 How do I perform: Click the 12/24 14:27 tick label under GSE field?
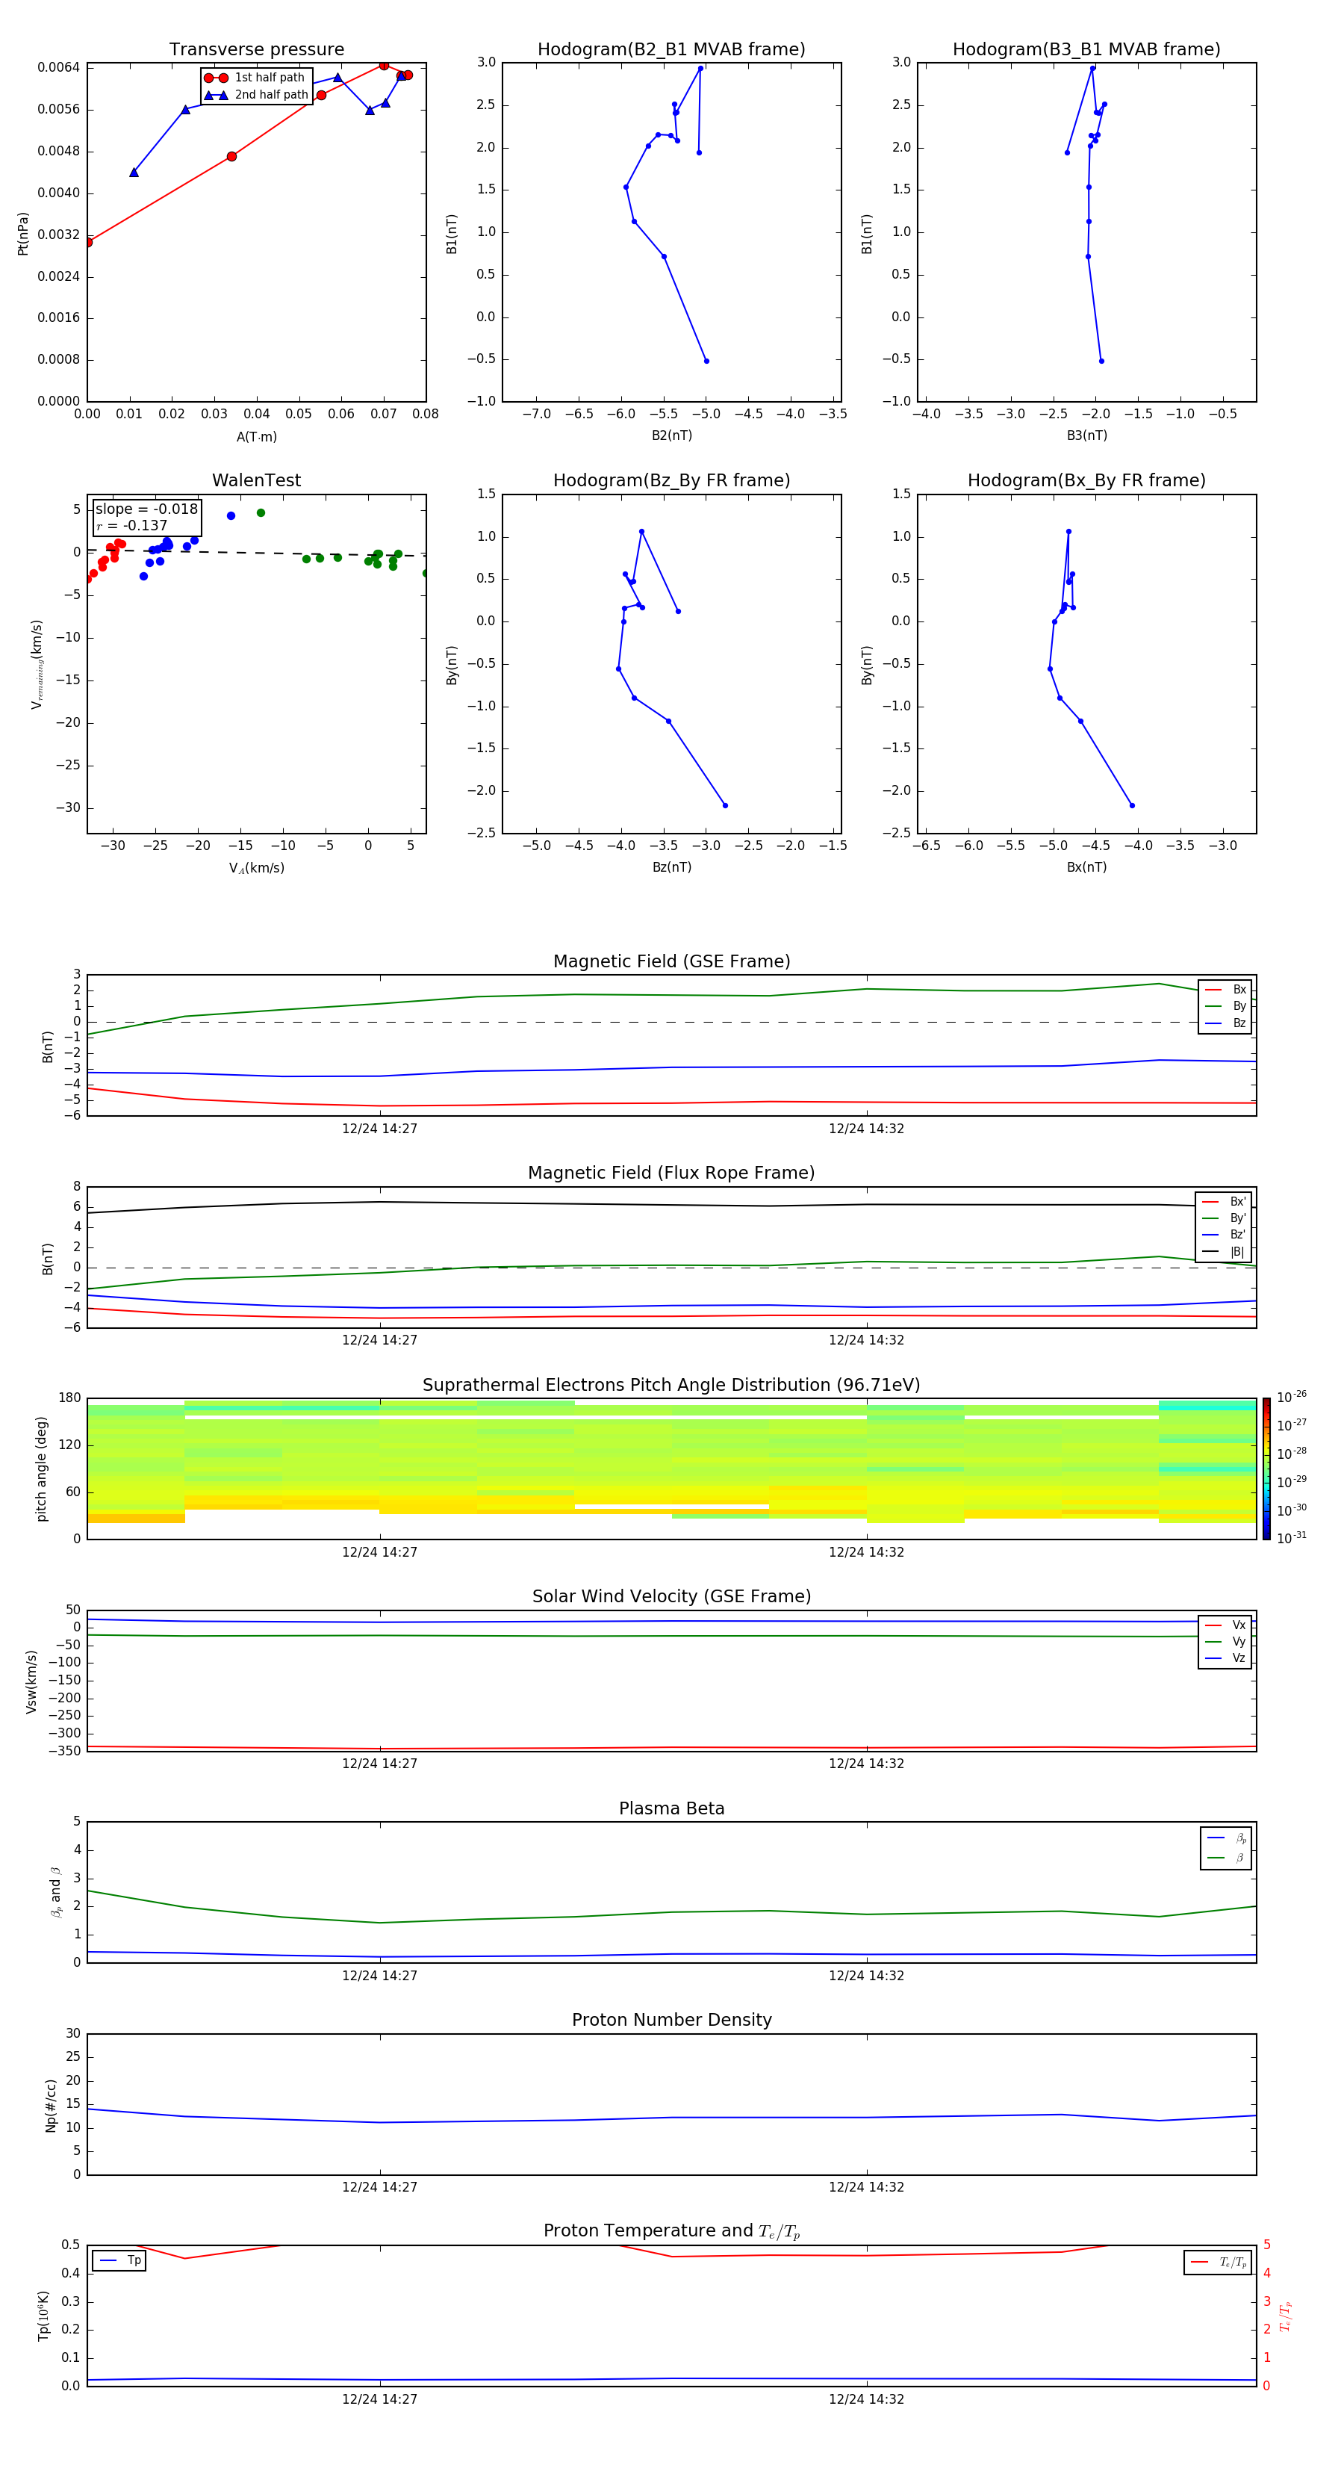click(x=380, y=1129)
